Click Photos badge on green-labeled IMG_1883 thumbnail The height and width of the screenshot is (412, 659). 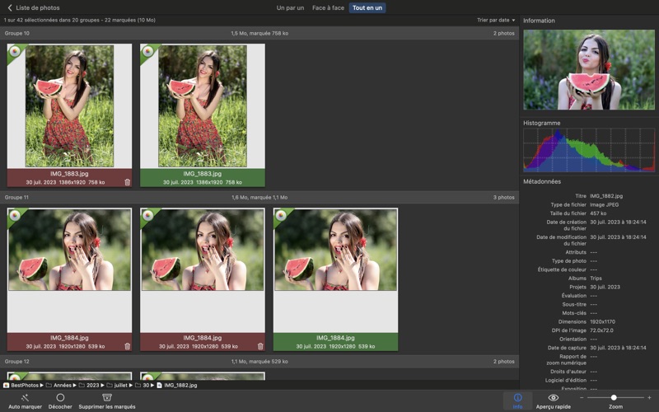pos(147,51)
